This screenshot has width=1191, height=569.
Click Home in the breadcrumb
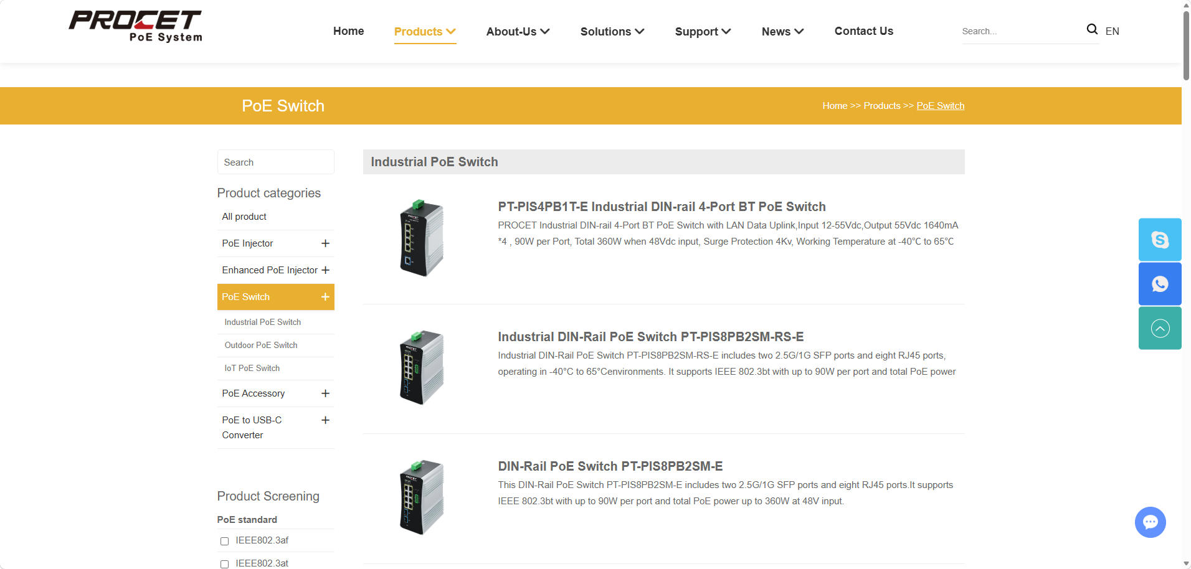[x=835, y=106]
